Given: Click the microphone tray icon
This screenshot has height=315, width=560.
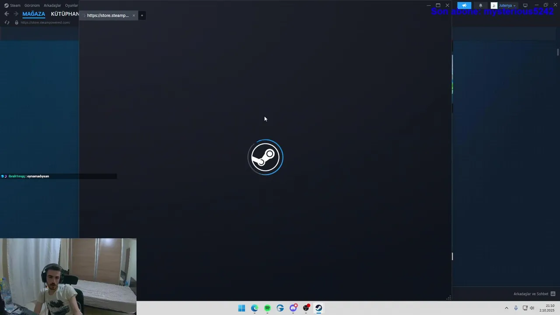Looking at the screenshot, I should 516,308.
